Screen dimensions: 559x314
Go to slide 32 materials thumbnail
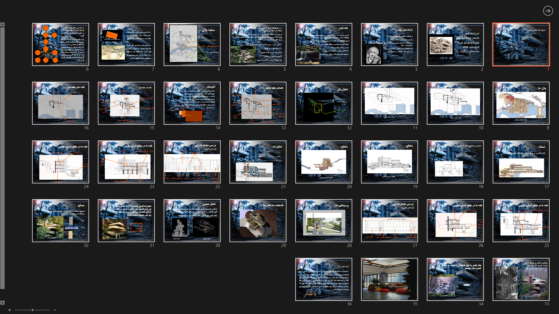61,221
